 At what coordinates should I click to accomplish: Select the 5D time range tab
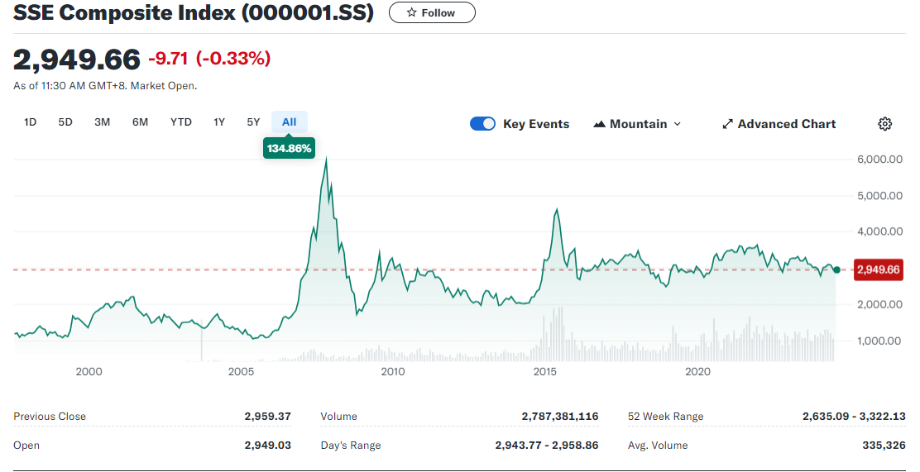(x=65, y=122)
